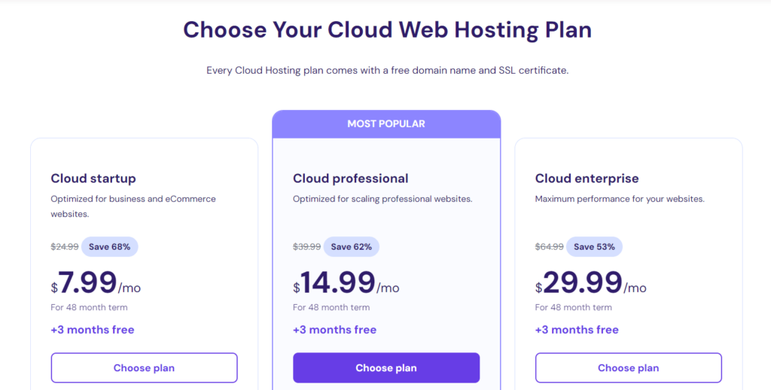This screenshot has width=771, height=390.
Task: Choose the Cloud professional plan
Action: click(386, 368)
